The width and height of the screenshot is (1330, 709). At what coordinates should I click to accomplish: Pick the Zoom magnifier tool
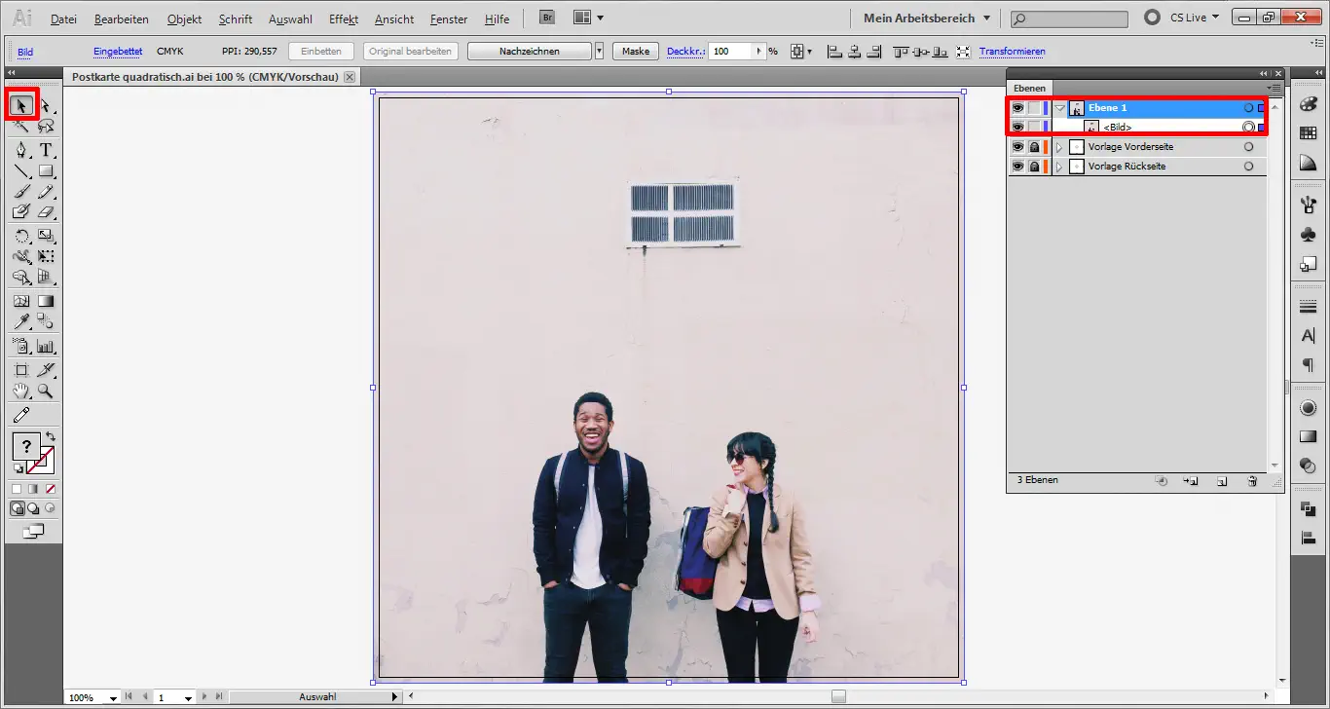click(46, 392)
